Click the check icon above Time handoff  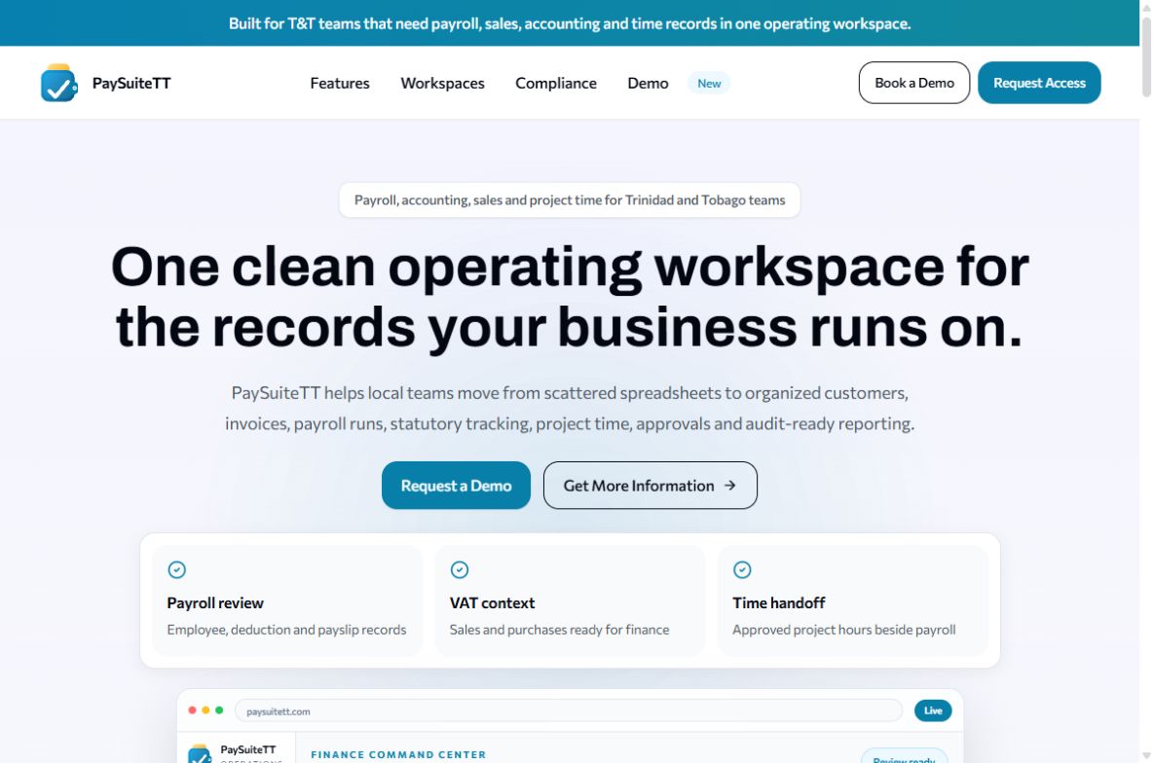(x=742, y=569)
